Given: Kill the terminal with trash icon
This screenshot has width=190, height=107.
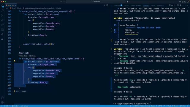Looking at the screenshot, I should [x=180, y=5].
